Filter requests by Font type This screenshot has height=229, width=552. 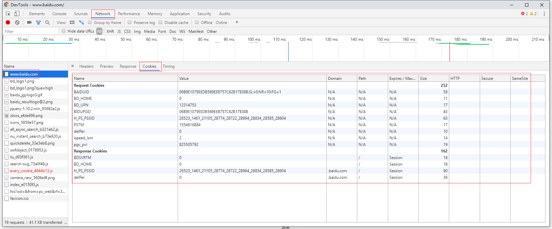(162, 32)
